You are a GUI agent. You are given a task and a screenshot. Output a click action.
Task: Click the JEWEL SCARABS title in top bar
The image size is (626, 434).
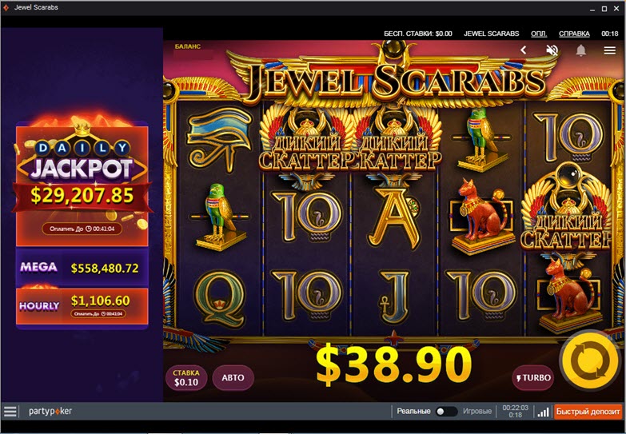pyautogui.click(x=491, y=34)
